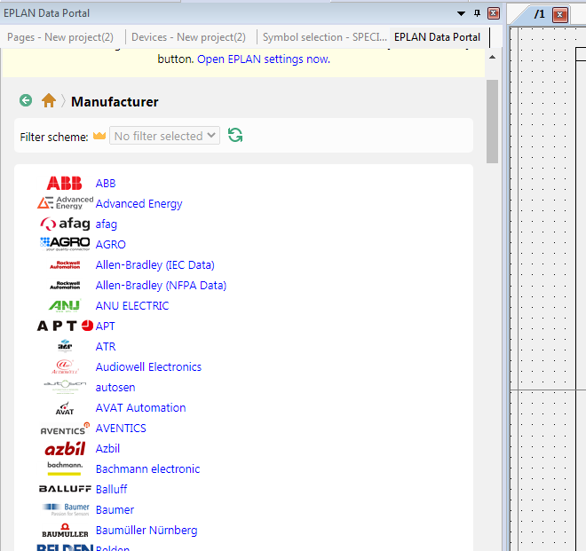The height and width of the screenshot is (551, 586).
Task: Click the crown icon beside Filter scheme
Action: (x=99, y=136)
